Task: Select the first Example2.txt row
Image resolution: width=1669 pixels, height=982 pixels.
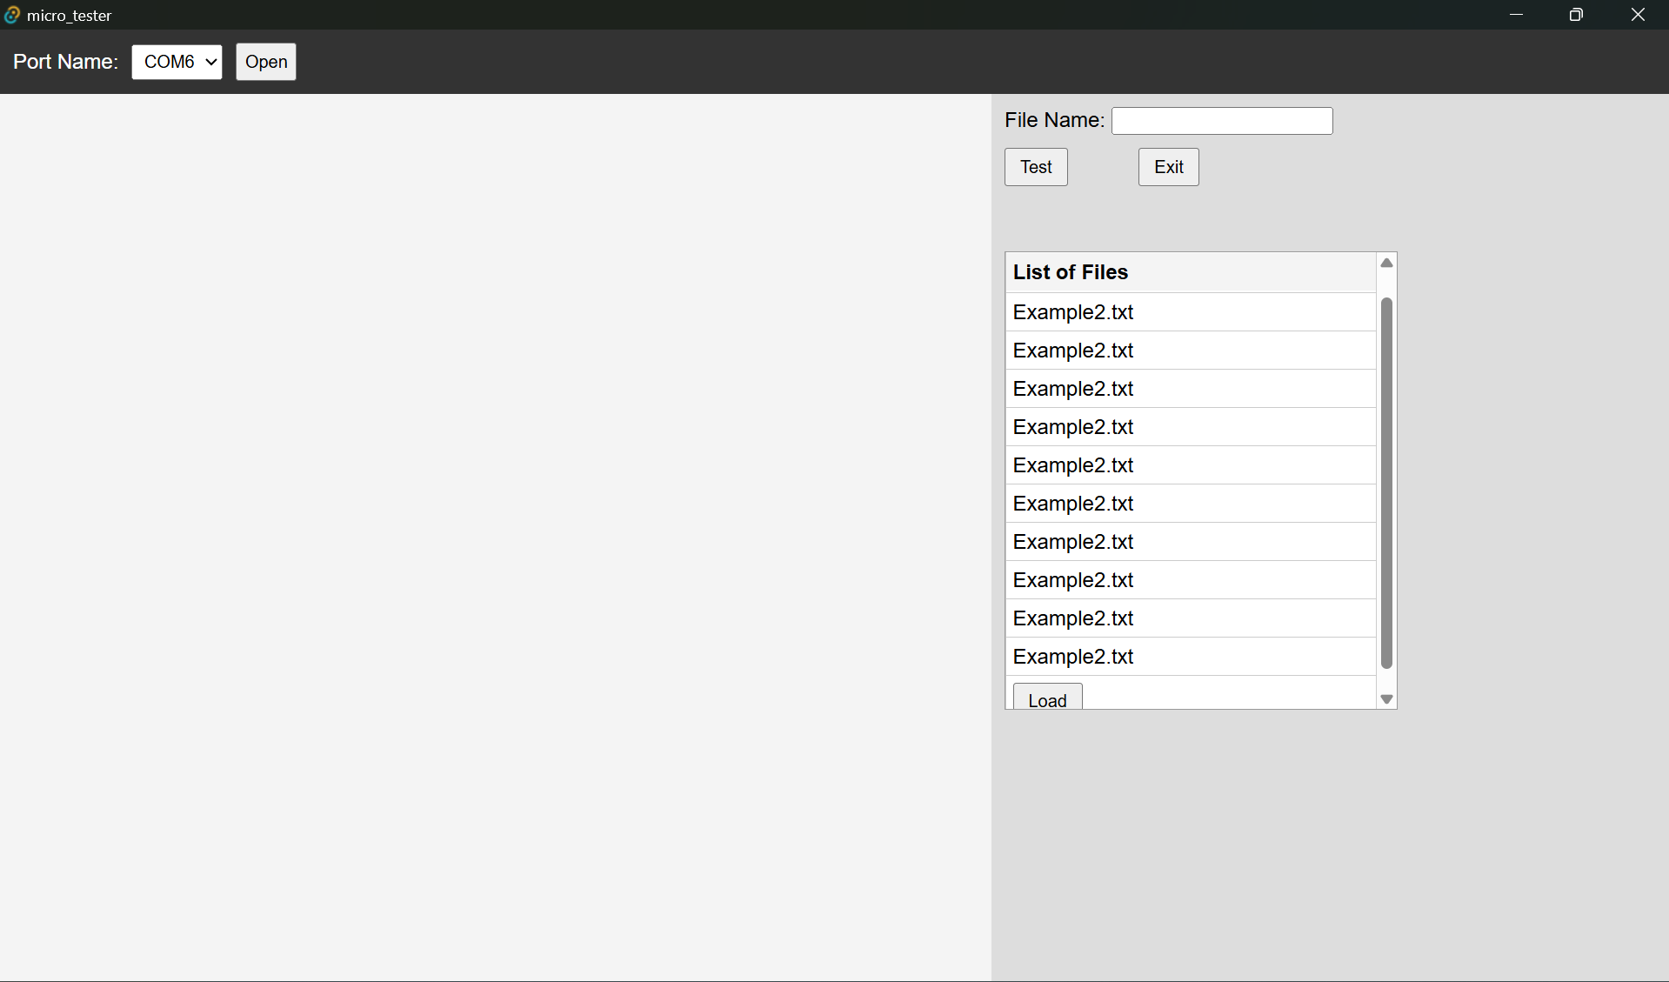Action: [1073, 312]
